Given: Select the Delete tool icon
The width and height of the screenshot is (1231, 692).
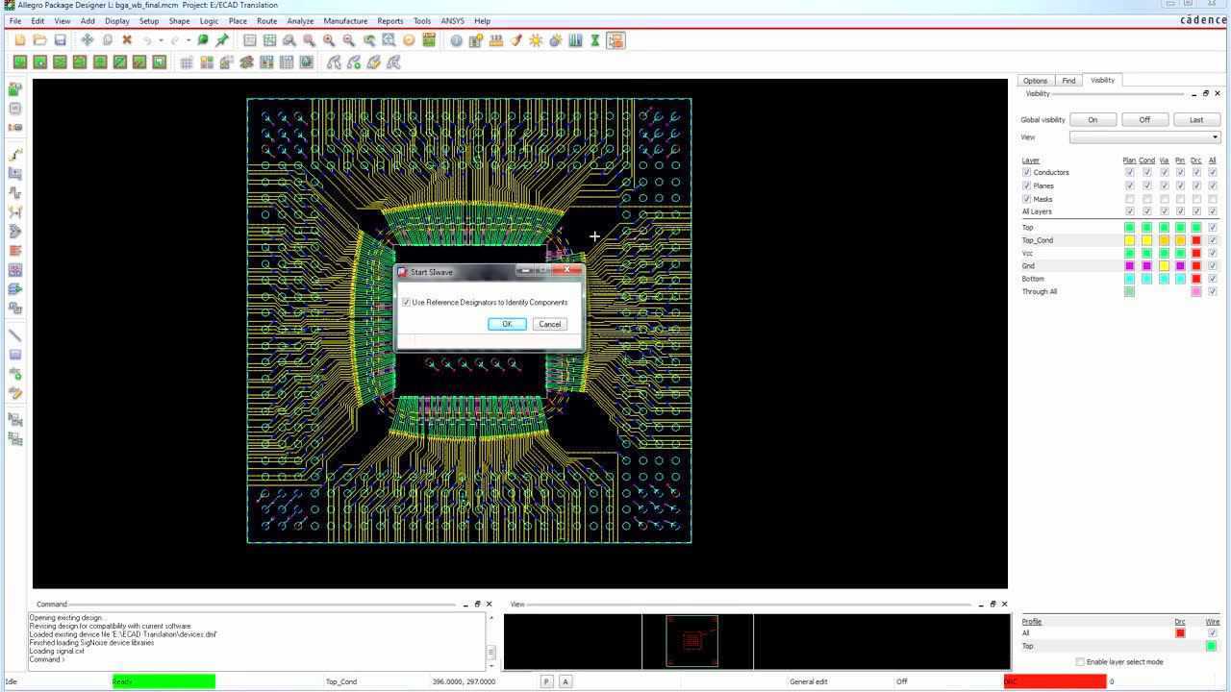Looking at the screenshot, I should 125,40.
